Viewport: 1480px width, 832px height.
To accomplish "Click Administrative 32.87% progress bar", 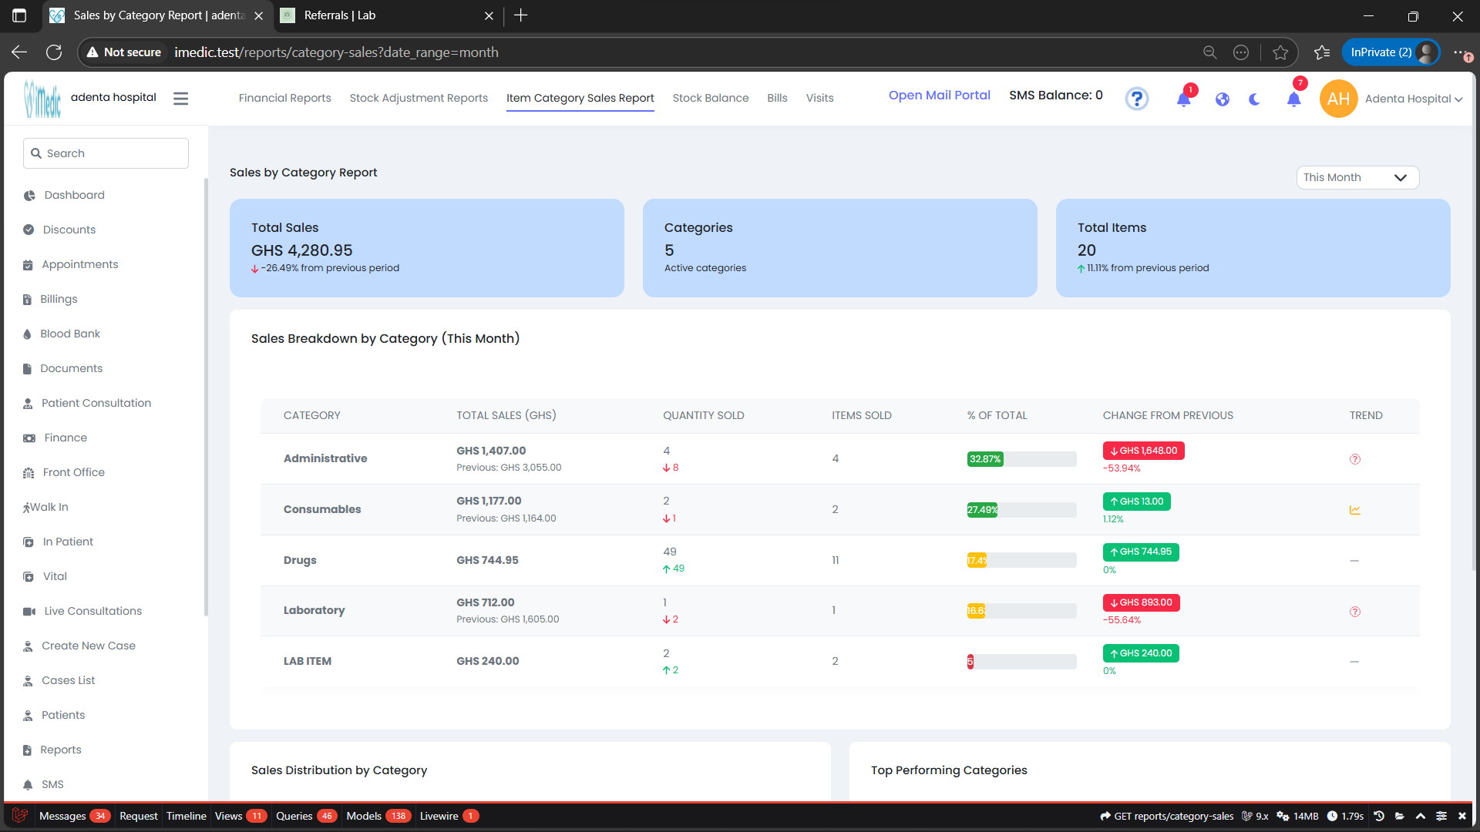I will [x=1021, y=459].
